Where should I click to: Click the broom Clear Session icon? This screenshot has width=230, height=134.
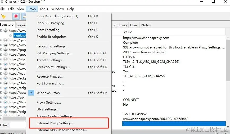tap(3, 16)
